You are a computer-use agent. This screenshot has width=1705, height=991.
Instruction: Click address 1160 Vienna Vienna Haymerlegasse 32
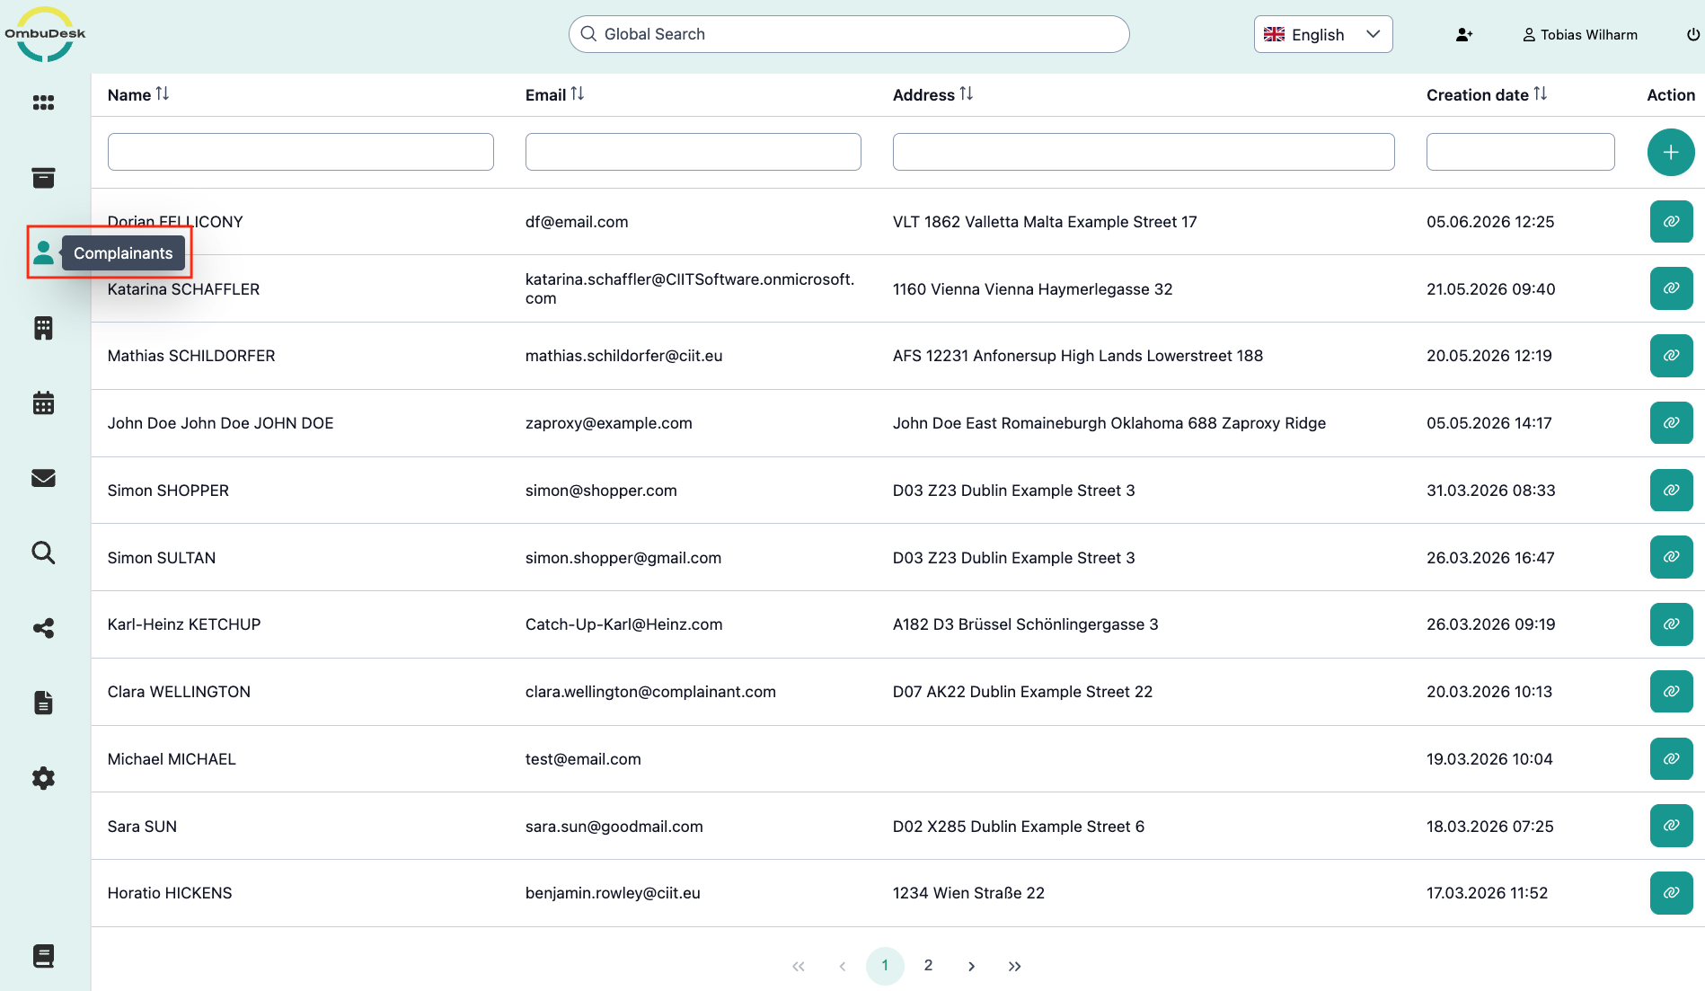coord(1033,289)
